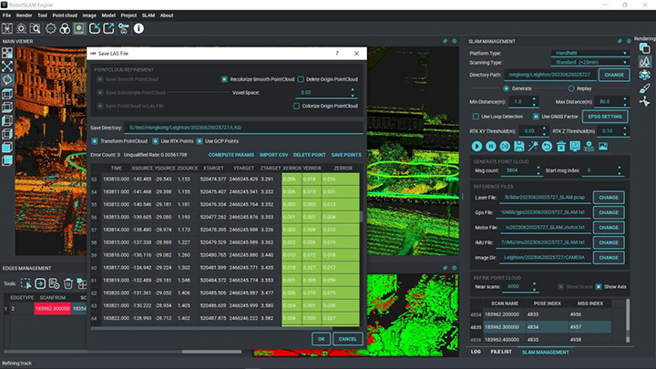656x369 pixels.
Task: Click the step-forward icon in SLAM Management
Action: tap(505, 146)
